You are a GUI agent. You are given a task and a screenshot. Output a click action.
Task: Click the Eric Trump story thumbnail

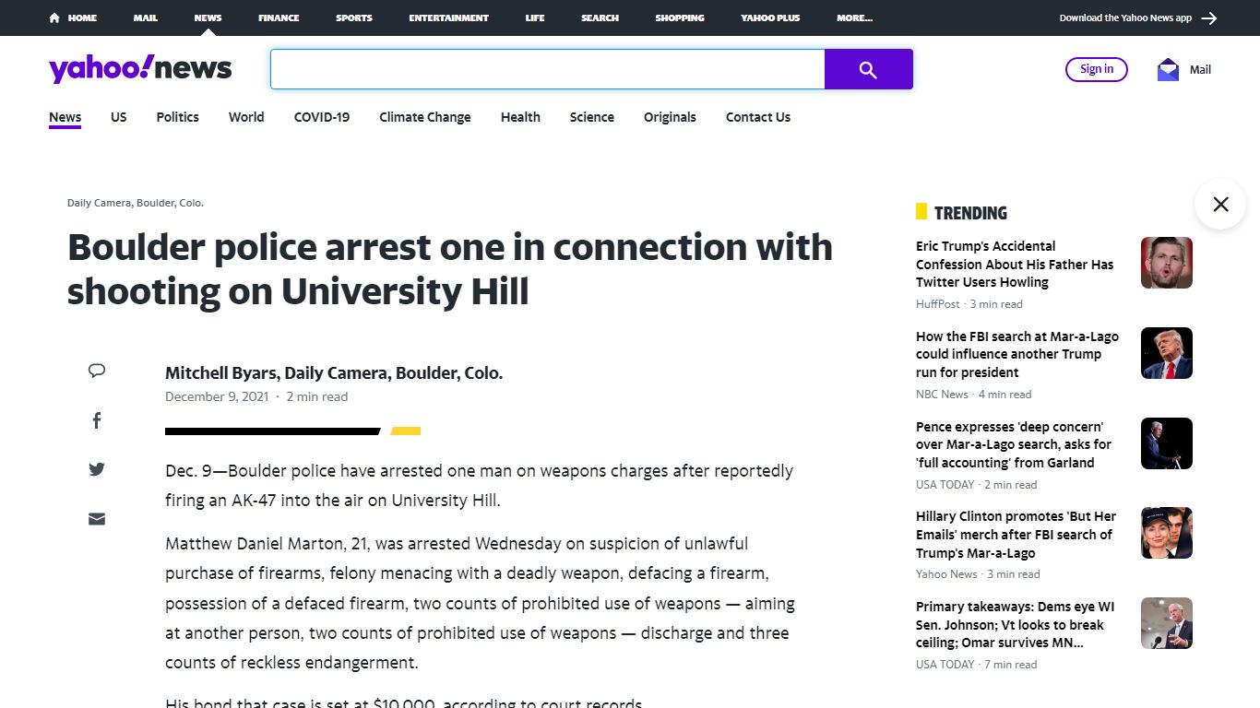pos(1167,263)
